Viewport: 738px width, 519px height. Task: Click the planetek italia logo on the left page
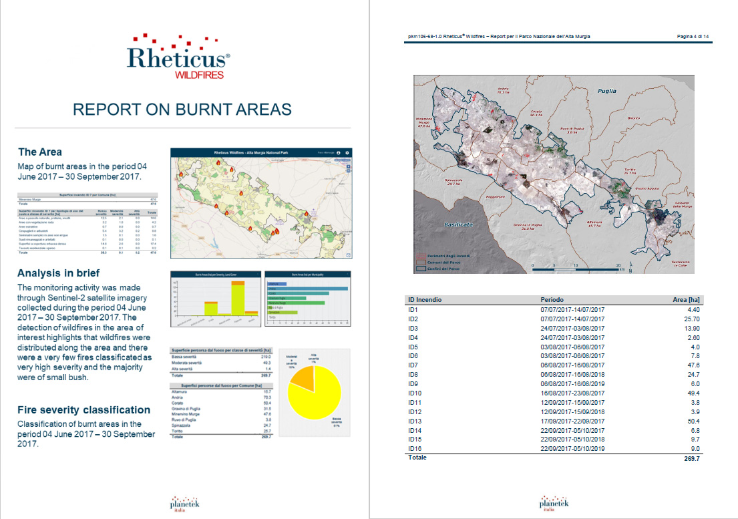tap(184, 504)
